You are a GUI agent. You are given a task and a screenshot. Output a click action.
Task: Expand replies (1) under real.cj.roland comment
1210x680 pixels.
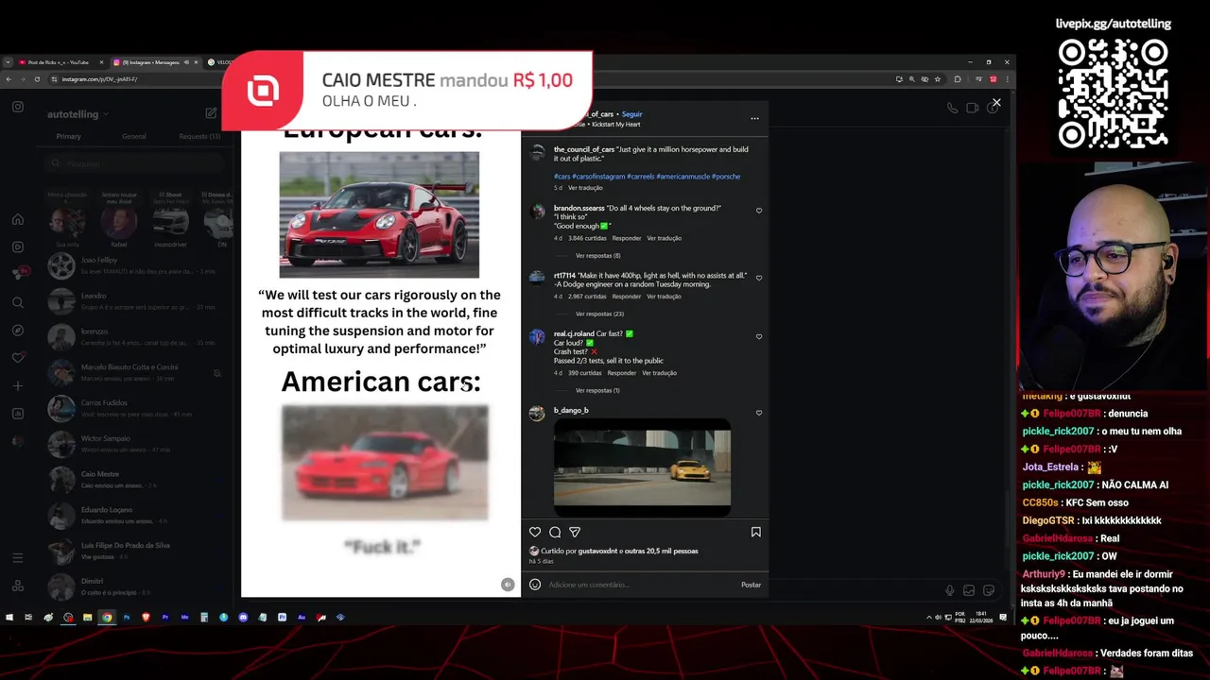point(597,390)
